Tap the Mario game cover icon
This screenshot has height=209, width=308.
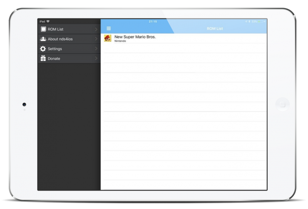(108, 38)
